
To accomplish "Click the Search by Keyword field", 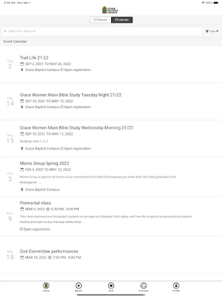I will [x=102, y=31].
